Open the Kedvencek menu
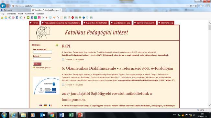 [29, 14]
